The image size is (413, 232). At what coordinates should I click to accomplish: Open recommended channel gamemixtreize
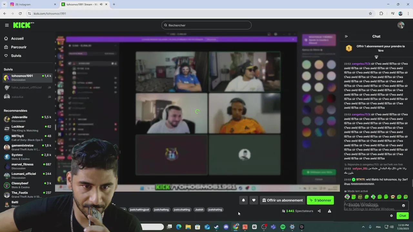click(27, 147)
